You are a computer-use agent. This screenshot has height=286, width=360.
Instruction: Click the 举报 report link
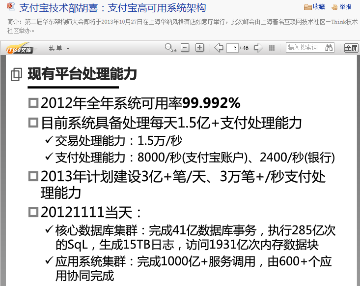click(x=345, y=7)
